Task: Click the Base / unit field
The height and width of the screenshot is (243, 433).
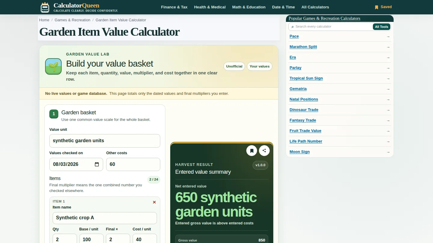Action: (x=91, y=239)
